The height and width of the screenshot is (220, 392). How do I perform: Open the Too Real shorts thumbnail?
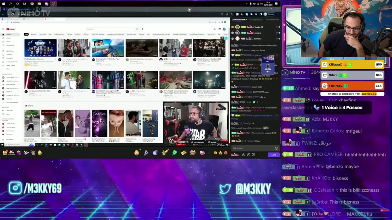[x=100, y=123]
